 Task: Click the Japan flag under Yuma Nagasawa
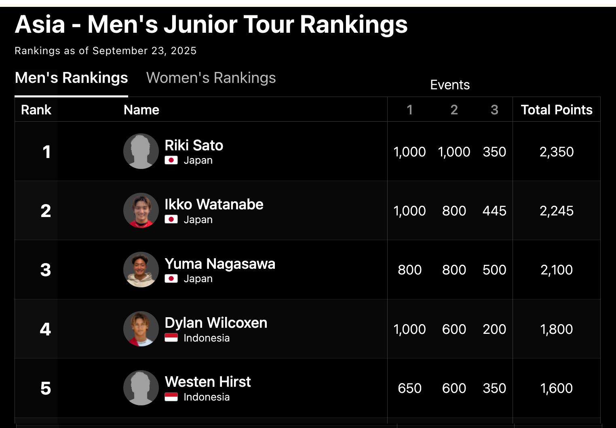click(171, 279)
